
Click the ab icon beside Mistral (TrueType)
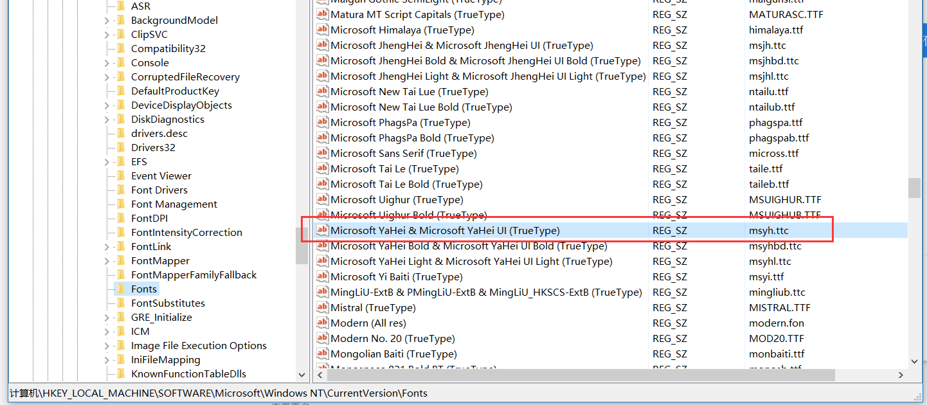pos(322,308)
